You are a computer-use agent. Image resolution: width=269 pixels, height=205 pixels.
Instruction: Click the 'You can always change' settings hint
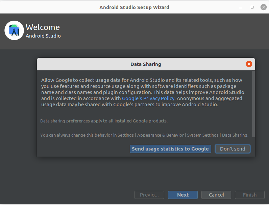coord(144,135)
